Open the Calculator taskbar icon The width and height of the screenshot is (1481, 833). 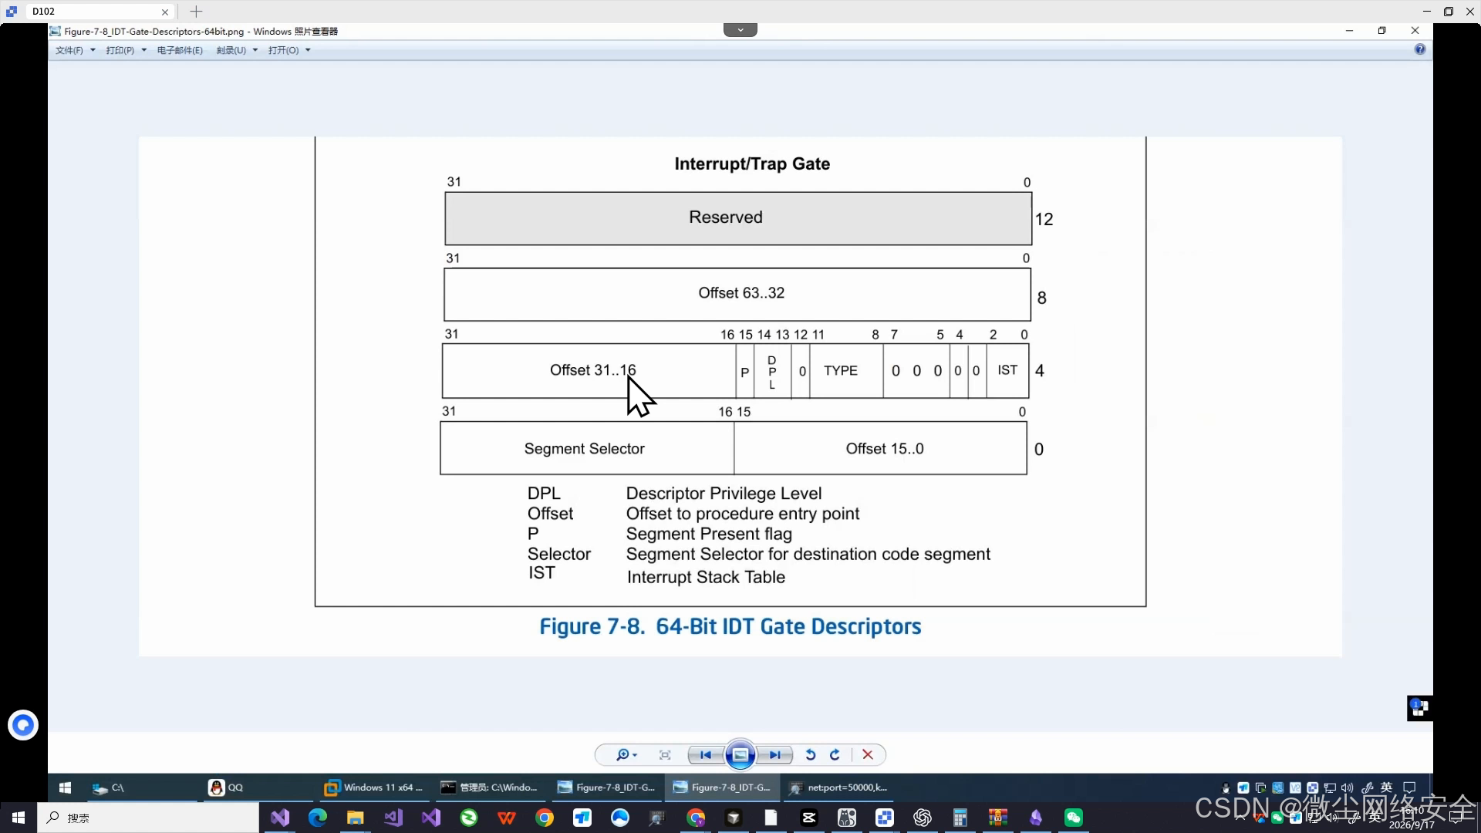[x=960, y=818]
